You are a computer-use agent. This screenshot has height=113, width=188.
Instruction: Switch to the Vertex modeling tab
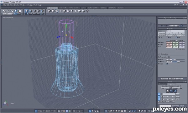pos(74,8)
